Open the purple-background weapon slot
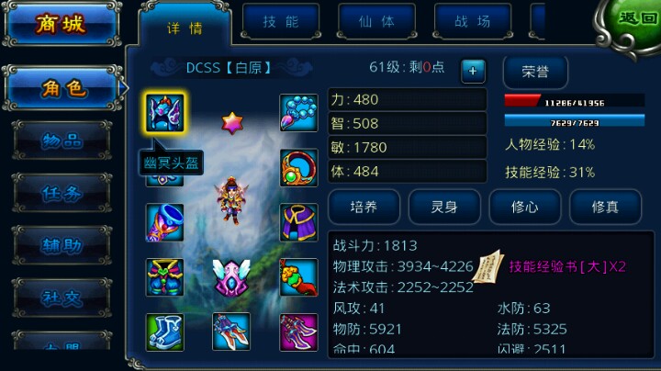 coord(298,332)
